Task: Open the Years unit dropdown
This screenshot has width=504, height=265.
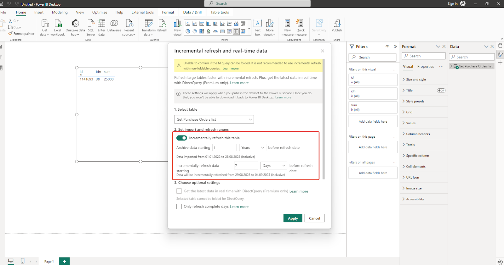Action: coord(253,147)
